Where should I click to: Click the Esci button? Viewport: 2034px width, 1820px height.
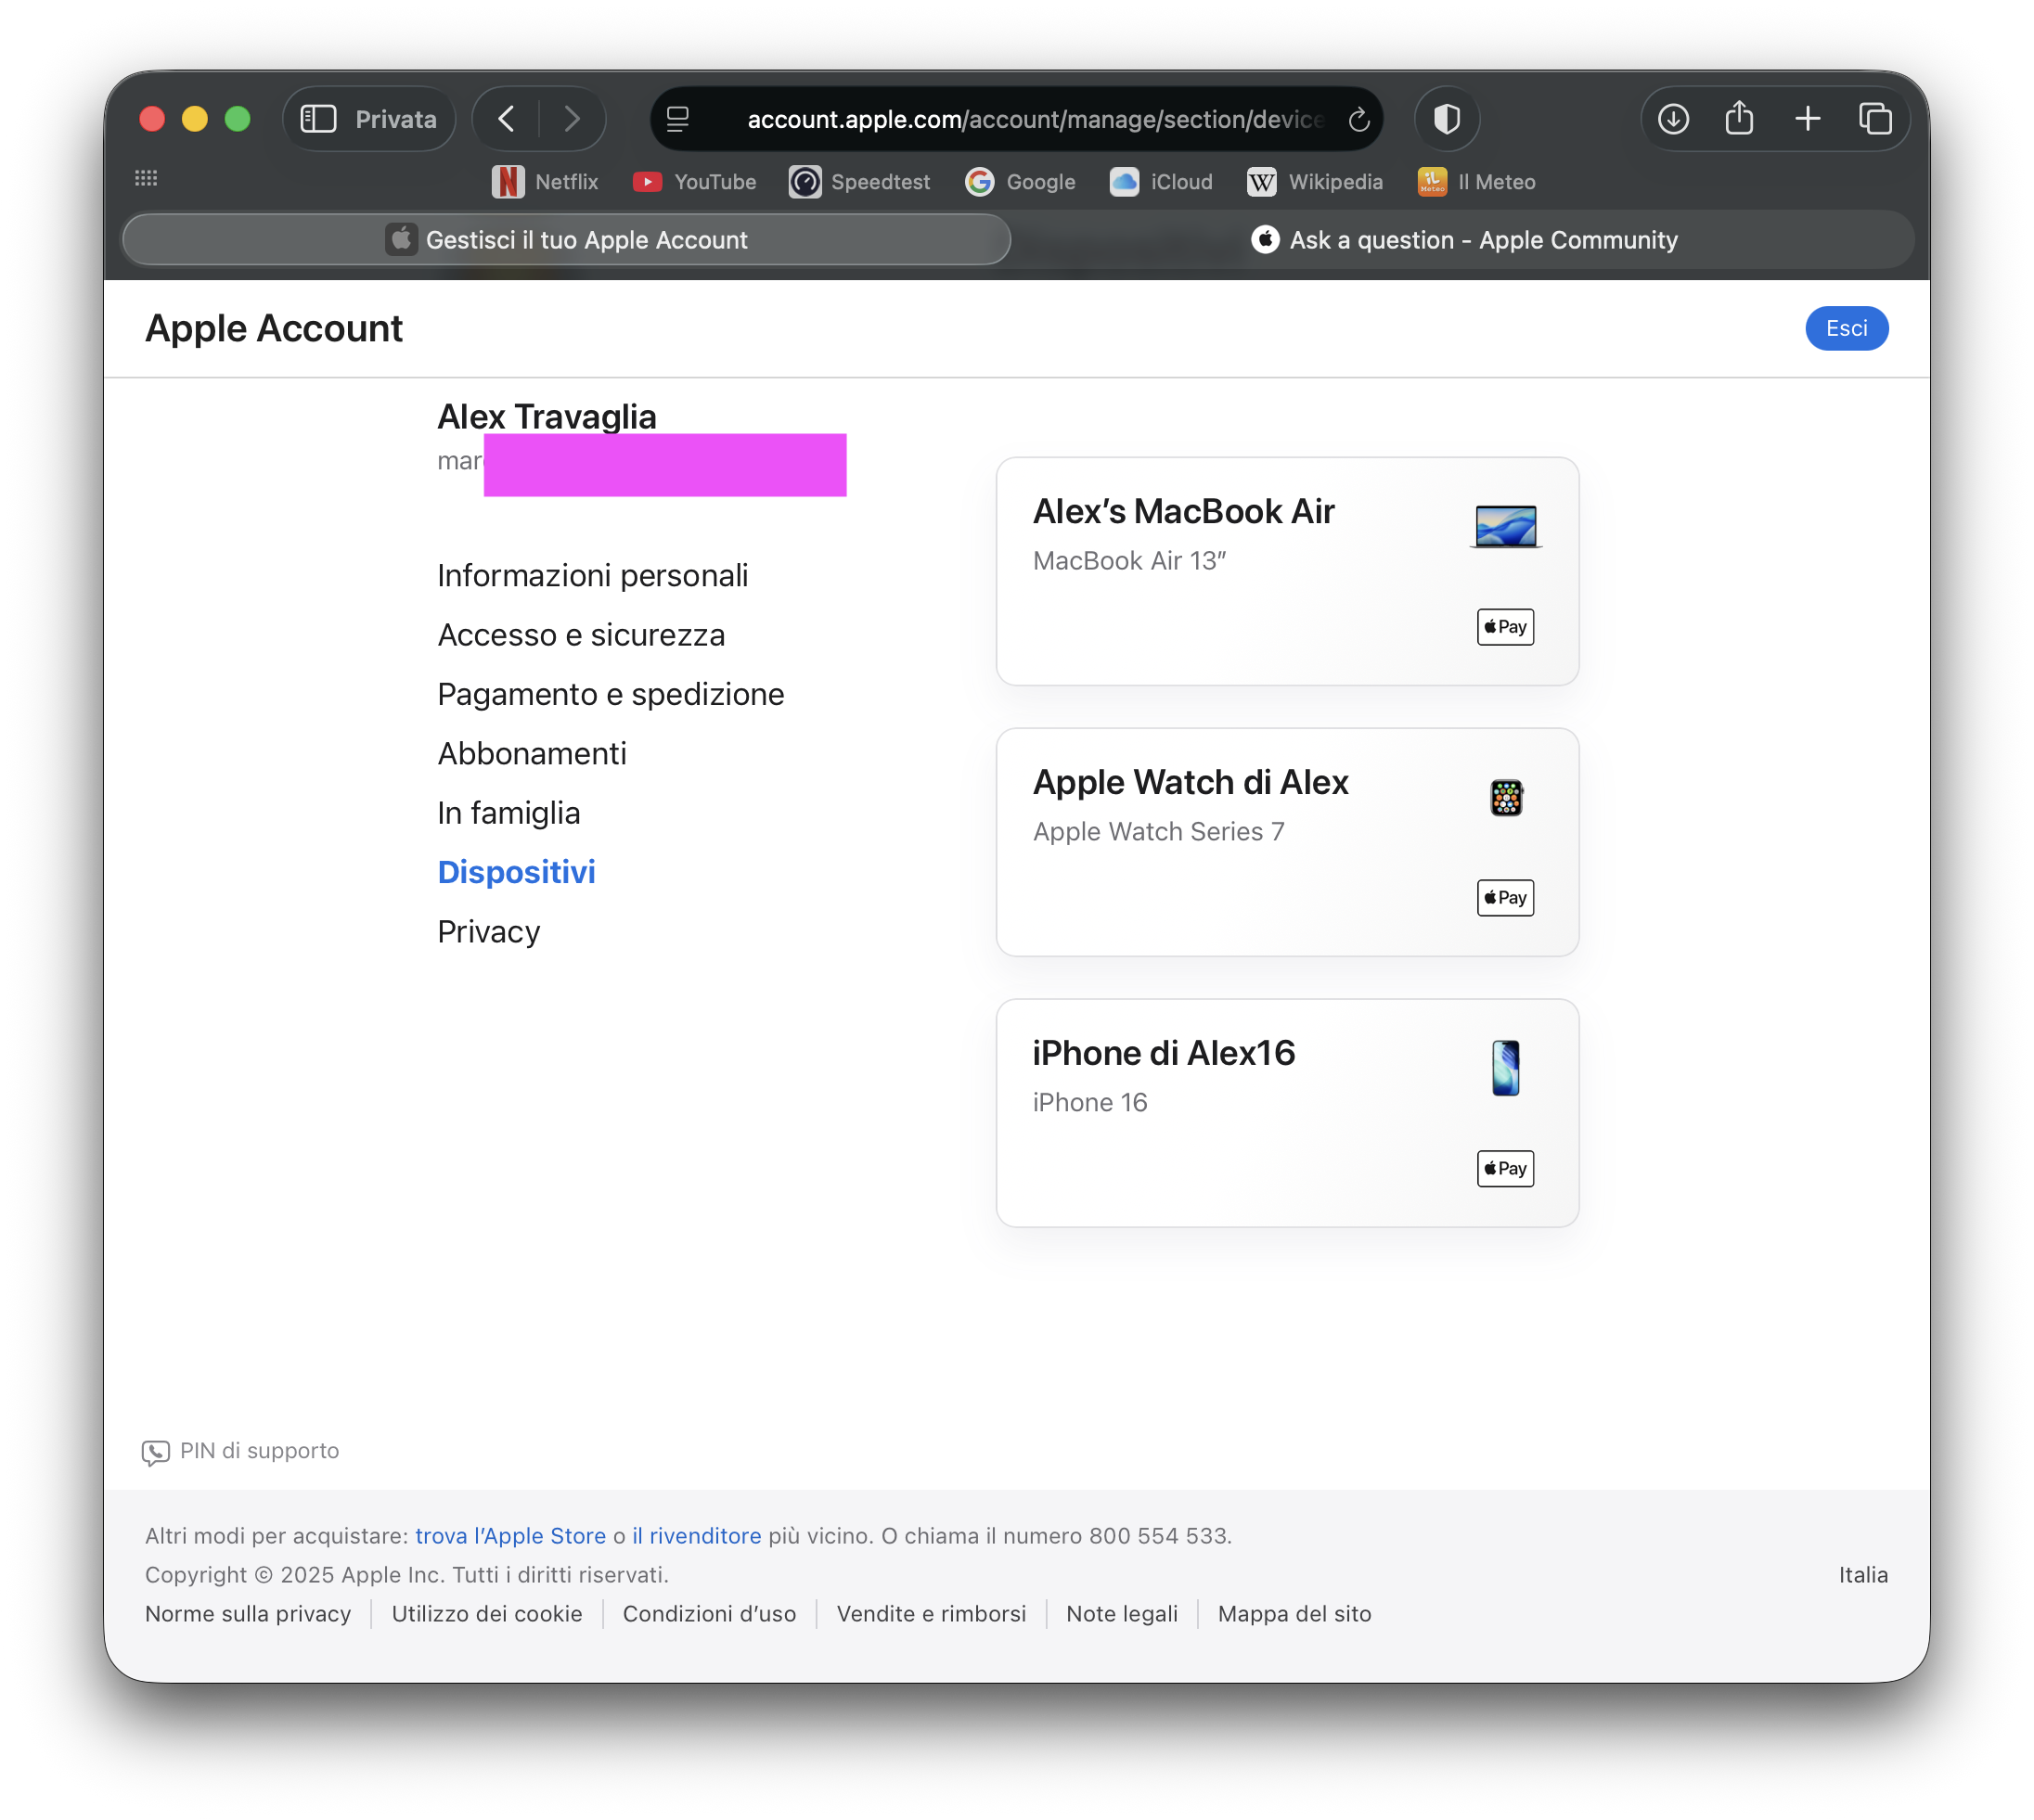click(1845, 329)
